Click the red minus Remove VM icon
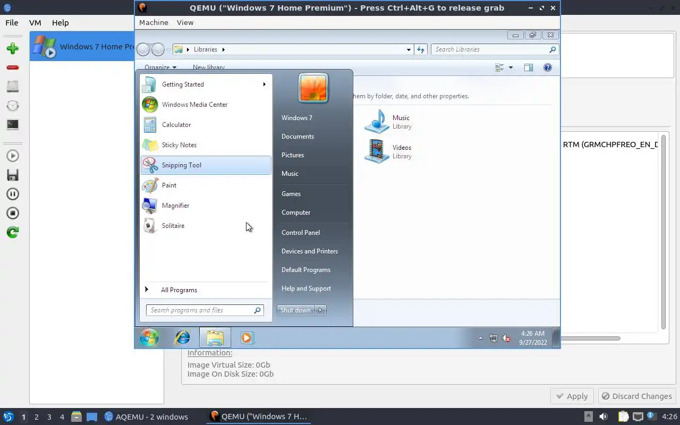Image resolution: width=680 pixels, height=425 pixels. click(13, 67)
